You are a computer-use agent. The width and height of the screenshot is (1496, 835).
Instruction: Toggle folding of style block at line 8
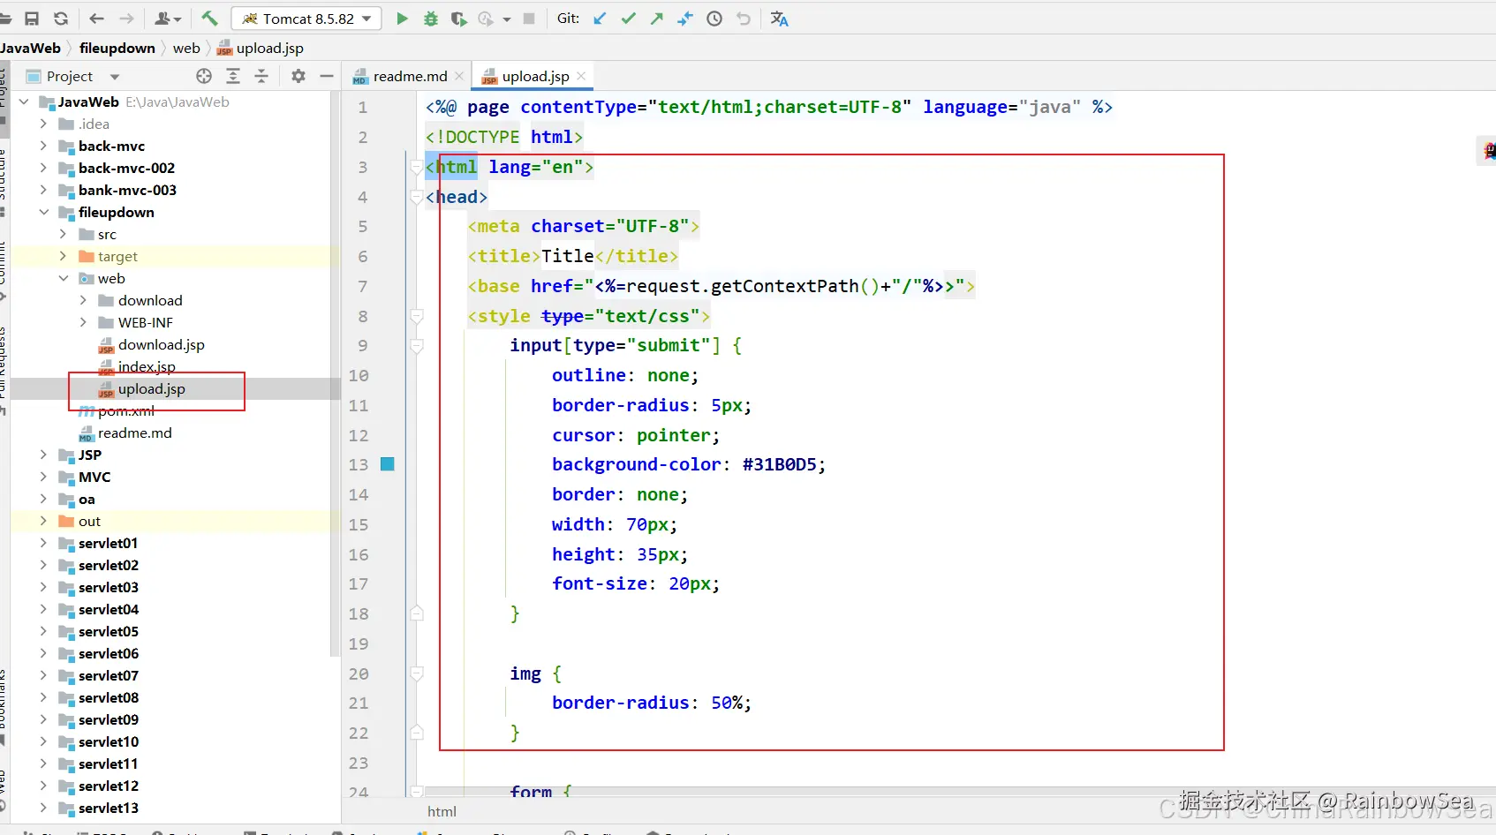pos(417,316)
